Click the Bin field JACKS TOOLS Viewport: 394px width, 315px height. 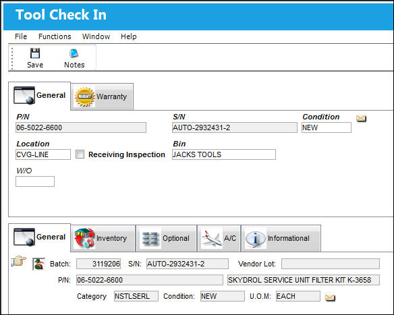(223, 154)
